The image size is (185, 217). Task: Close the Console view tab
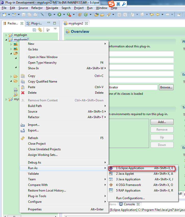138,204
